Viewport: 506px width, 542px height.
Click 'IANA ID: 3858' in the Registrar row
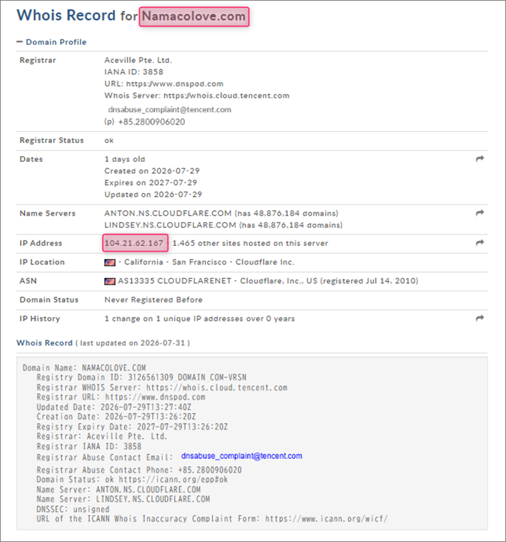coord(133,72)
